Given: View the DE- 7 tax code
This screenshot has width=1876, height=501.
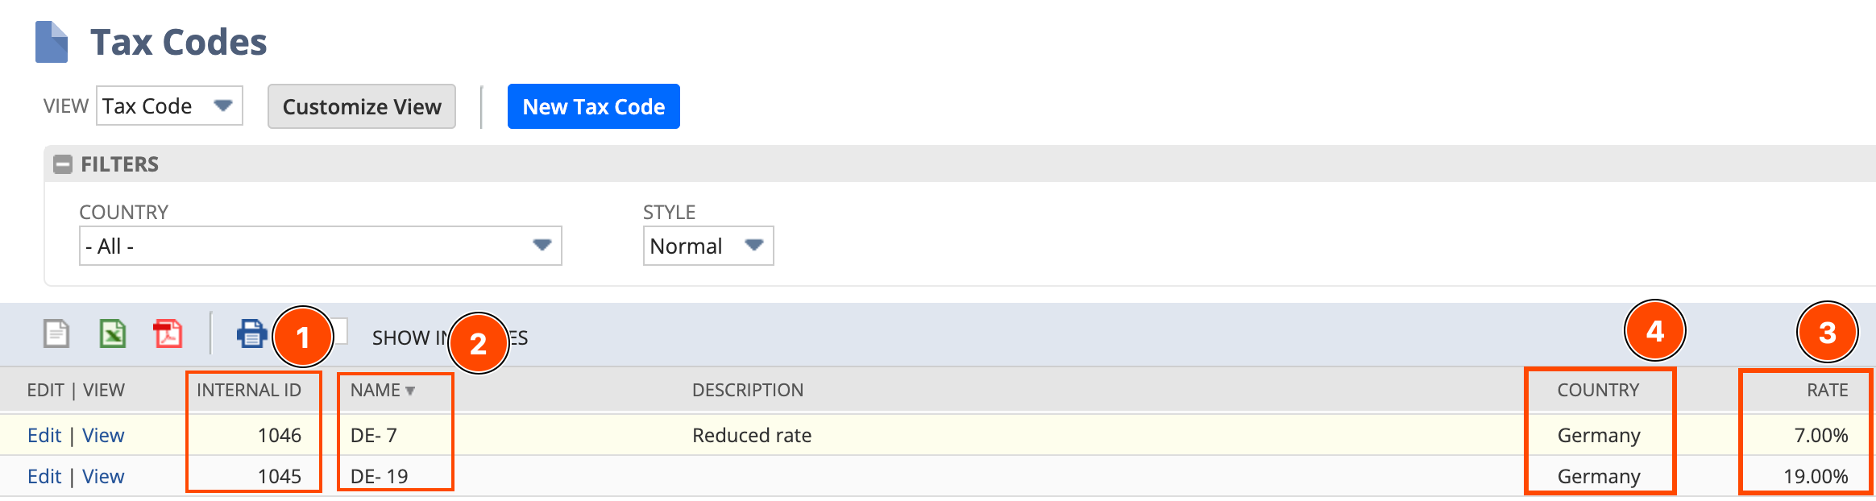Looking at the screenshot, I should click(103, 435).
